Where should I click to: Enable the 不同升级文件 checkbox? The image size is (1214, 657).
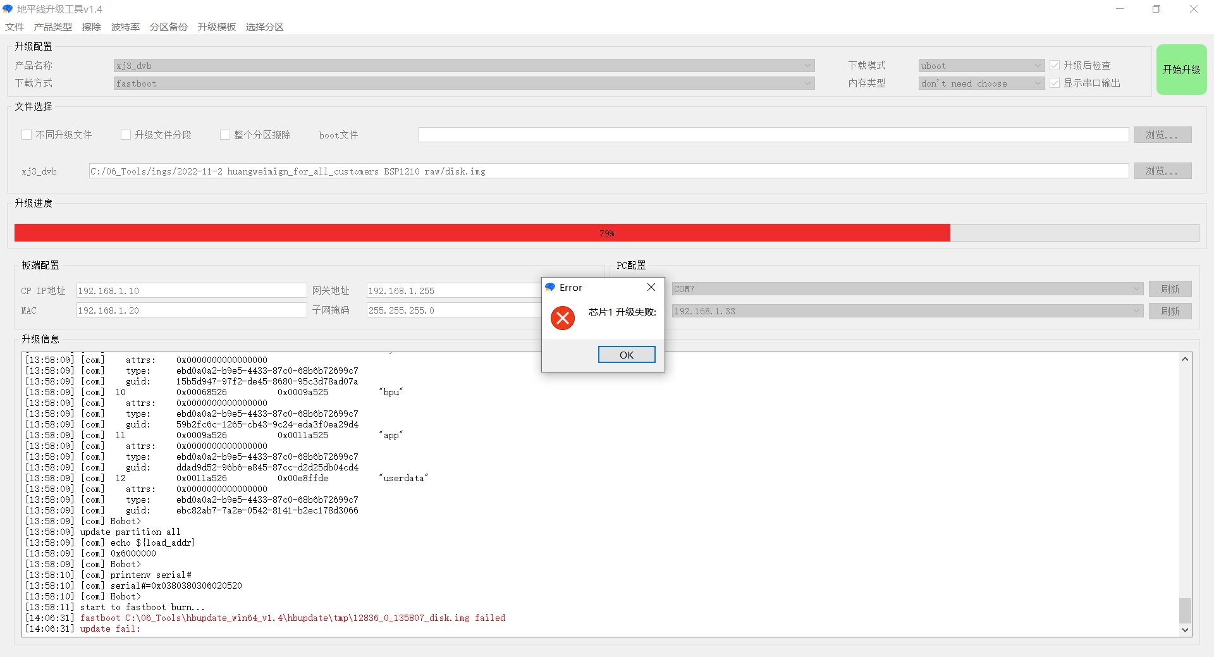click(x=27, y=135)
